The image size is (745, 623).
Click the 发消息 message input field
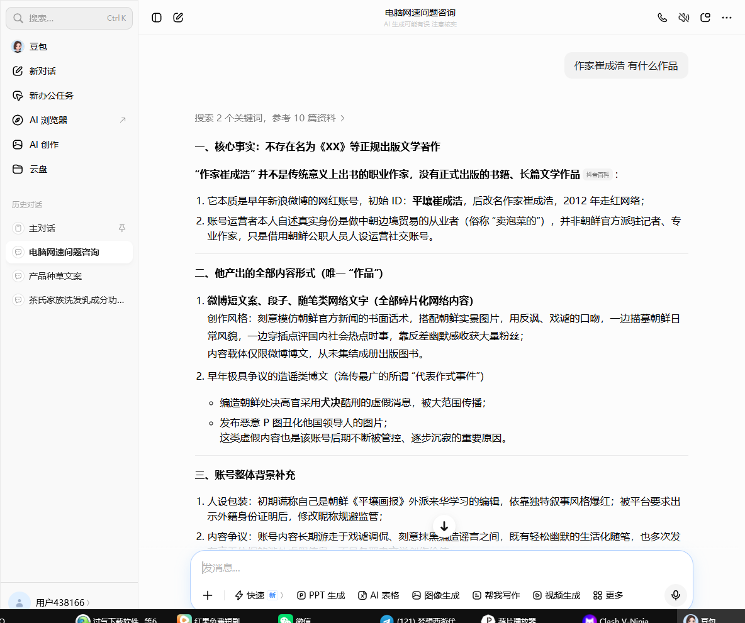click(x=441, y=568)
